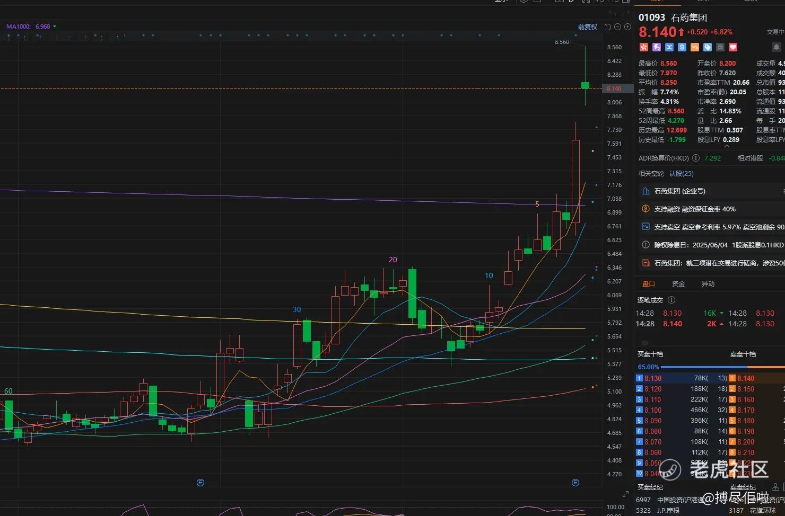
Task: Click the blue crossed-arrows icon under price
Action: click(669, 47)
